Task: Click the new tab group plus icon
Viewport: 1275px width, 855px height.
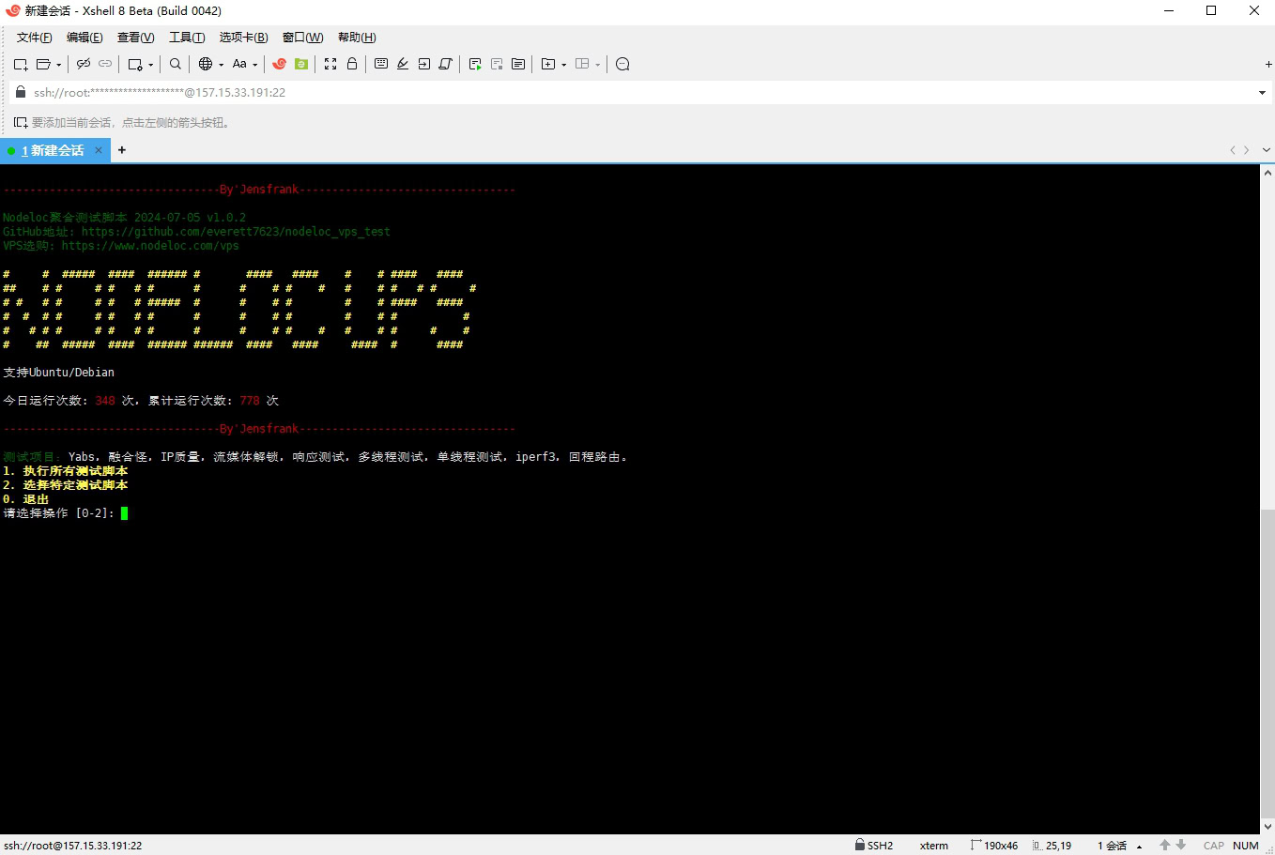Action: tap(548, 64)
